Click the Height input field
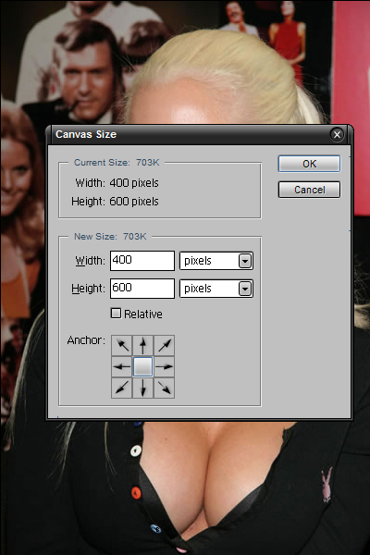 tap(142, 289)
